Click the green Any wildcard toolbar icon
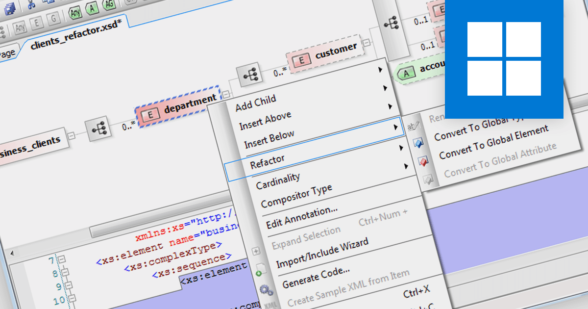588x309 pixels. pyautogui.click(x=75, y=13)
